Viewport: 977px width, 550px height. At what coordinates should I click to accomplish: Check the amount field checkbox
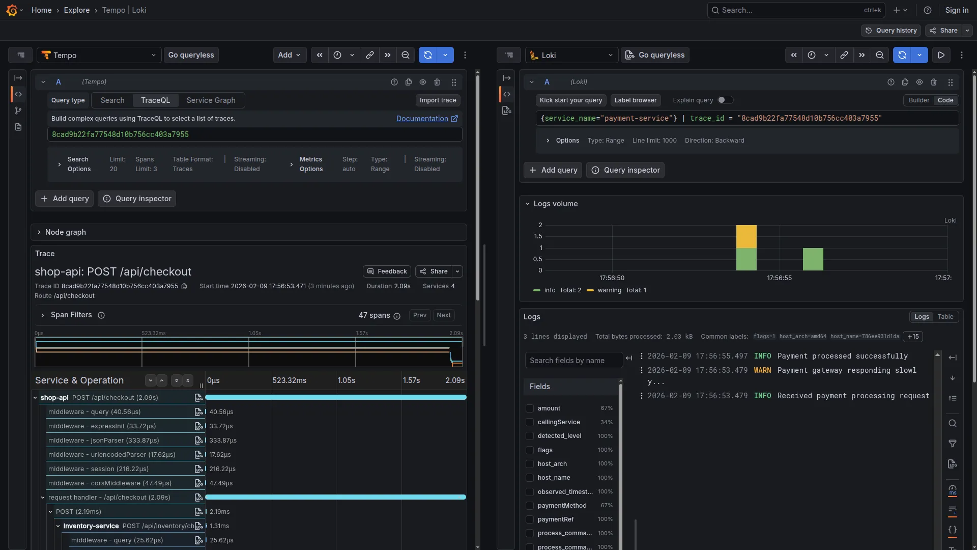pyautogui.click(x=530, y=408)
